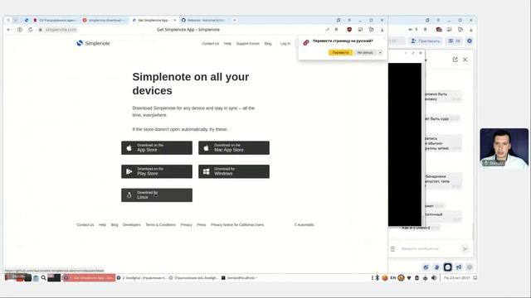This screenshot has width=531, height=298.
Task: Open the Blog link in the header
Action: (268, 44)
